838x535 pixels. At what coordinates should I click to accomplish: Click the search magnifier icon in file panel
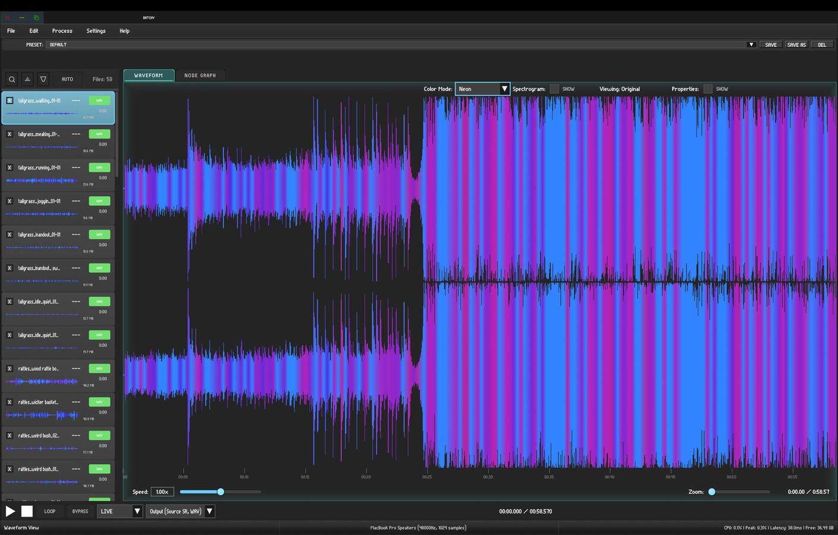11,79
